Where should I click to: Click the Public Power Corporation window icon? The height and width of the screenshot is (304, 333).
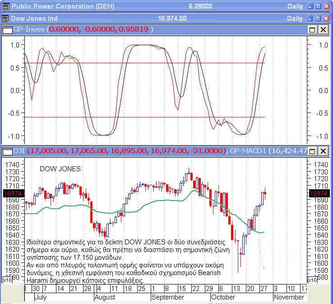click(x=5, y=6)
